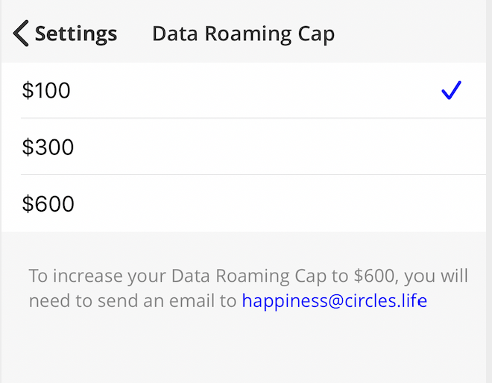Click empty right side of the $300 row
The width and height of the screenshot is (492, 383).
pos(388,147)
